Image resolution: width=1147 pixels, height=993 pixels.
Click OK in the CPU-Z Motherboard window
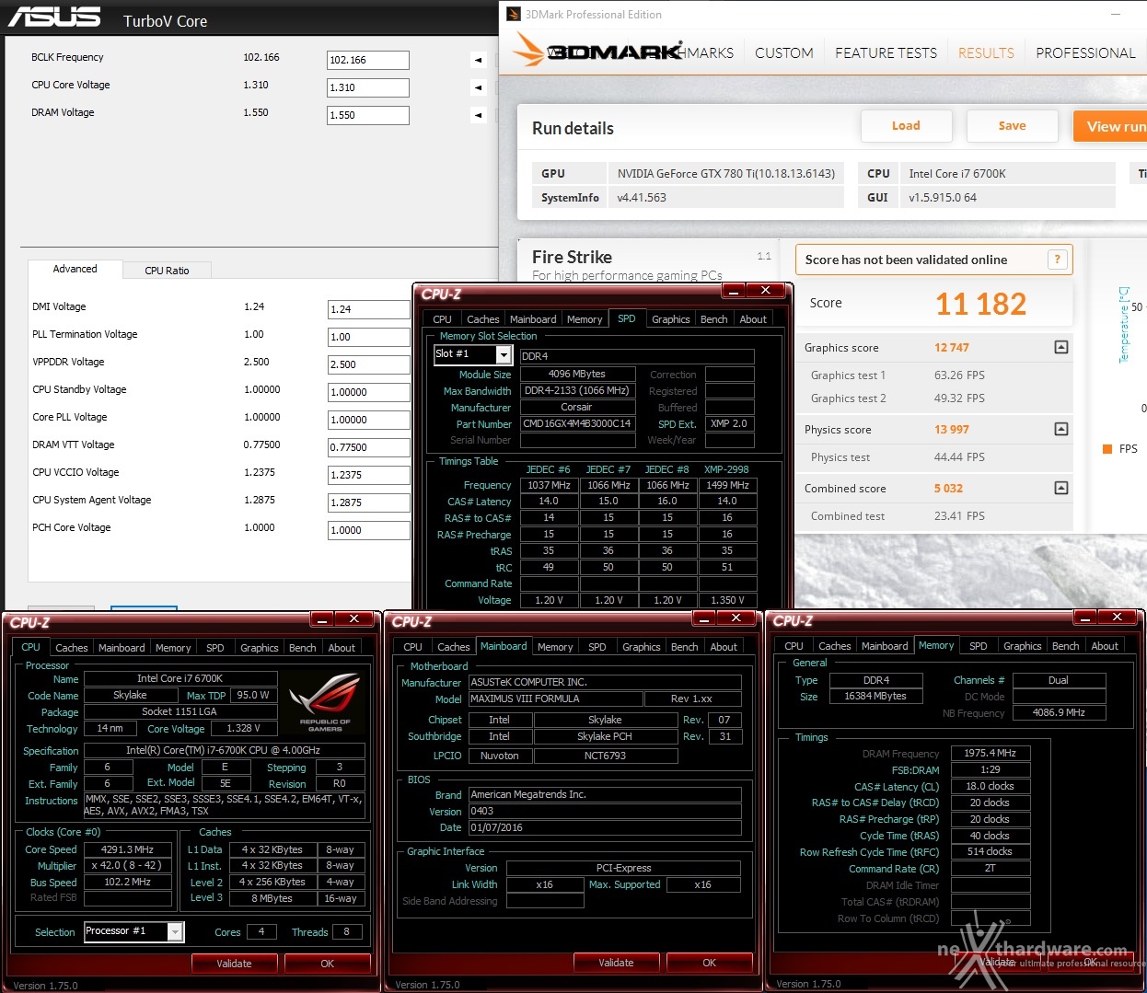point(709,963)
